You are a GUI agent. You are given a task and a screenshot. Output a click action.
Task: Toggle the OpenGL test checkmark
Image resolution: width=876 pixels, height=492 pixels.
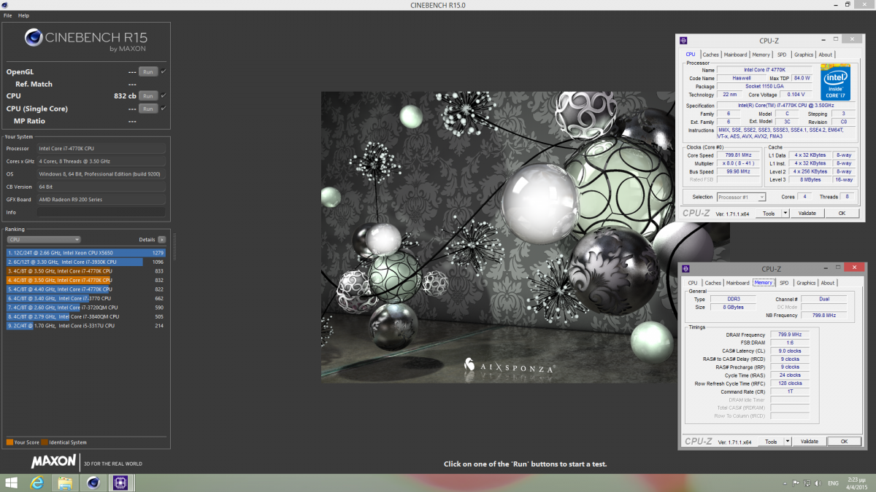click(164, 71)
